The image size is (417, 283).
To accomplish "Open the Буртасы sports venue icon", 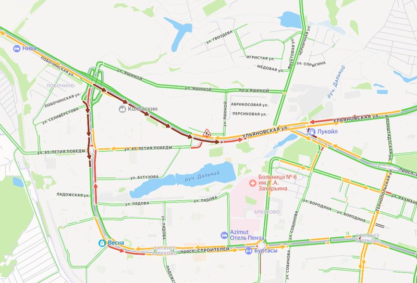I will coord(249,251).
